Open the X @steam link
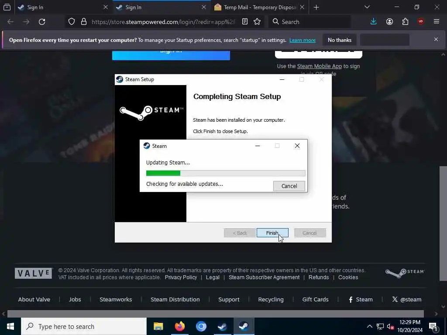The height and width of the screenshot is (335, 447). 407,299
